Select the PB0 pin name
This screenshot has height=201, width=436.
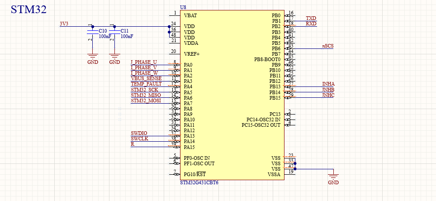click(x=276, y=15)
